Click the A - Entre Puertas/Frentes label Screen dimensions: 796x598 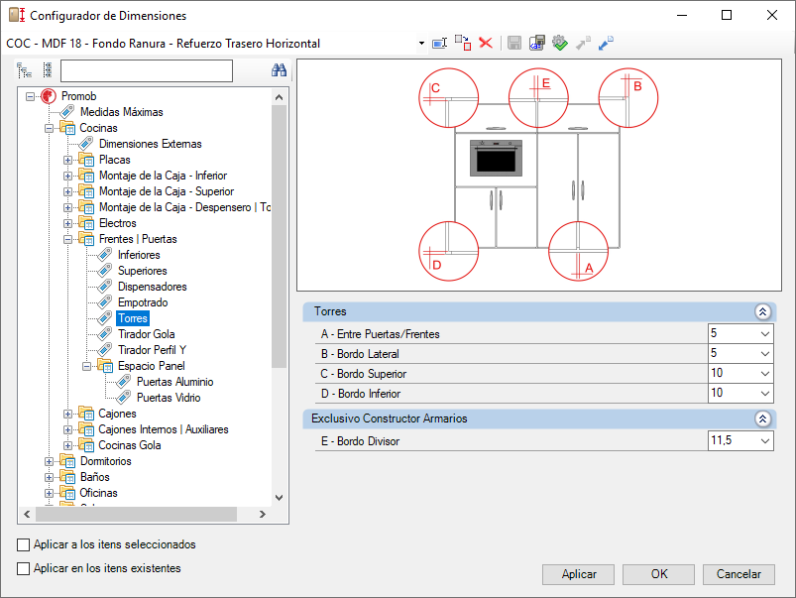pos(381,334)
